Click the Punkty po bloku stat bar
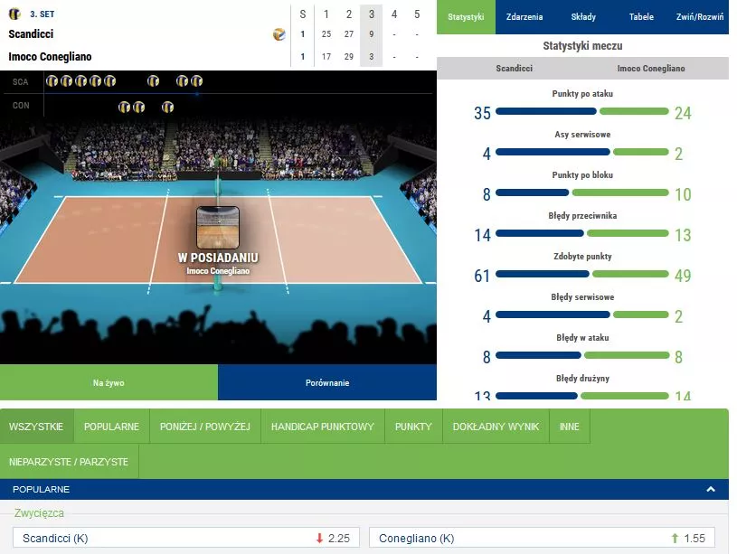This screenshot has width=737, height=554. click(x=581, y=192)
